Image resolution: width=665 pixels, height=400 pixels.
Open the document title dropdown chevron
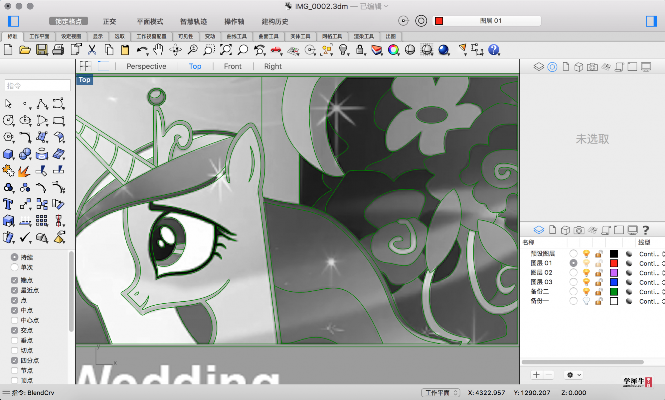(386, 6)
